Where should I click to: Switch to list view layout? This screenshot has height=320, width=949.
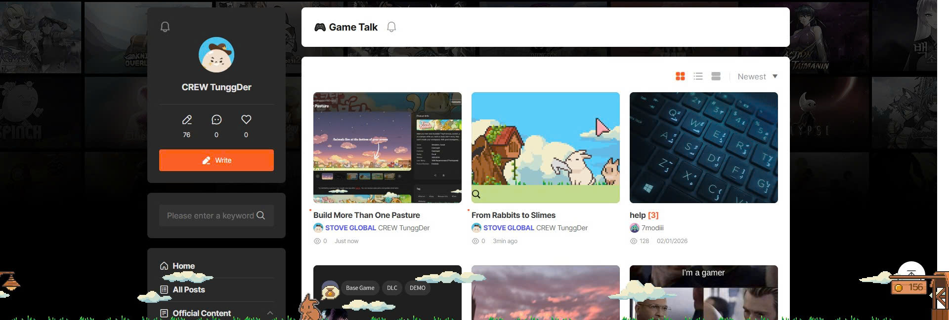click(x=698, y=76)
